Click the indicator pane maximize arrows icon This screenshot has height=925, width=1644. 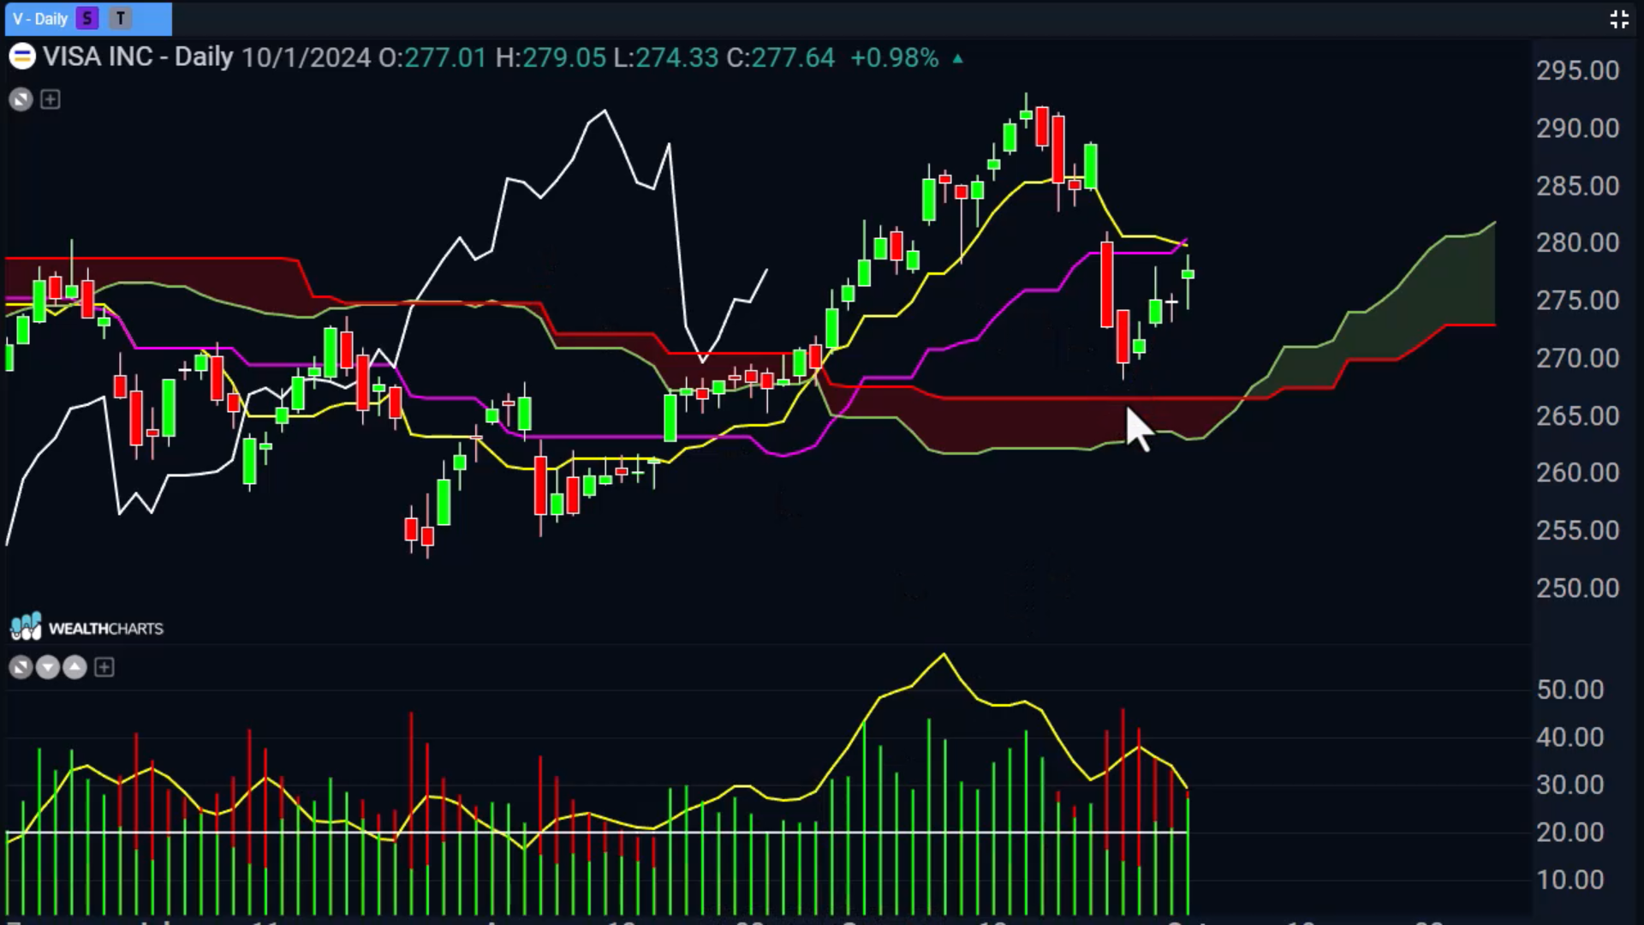[21, 667]
